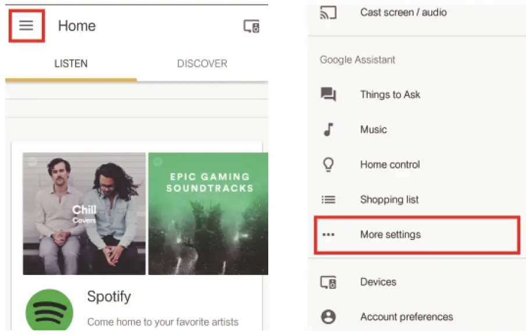Switch to the DISCOVER tab
Image resolution: width=526 pixels, height=335 pixels.
point(202,64)
